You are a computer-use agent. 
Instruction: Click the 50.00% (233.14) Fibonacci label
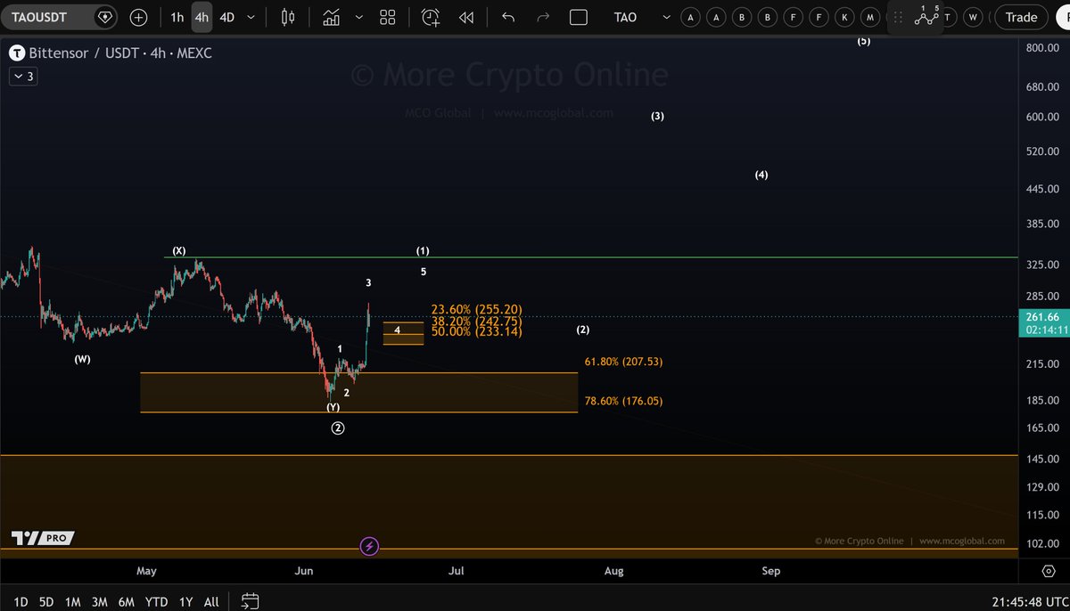click(x=476, y=331)
